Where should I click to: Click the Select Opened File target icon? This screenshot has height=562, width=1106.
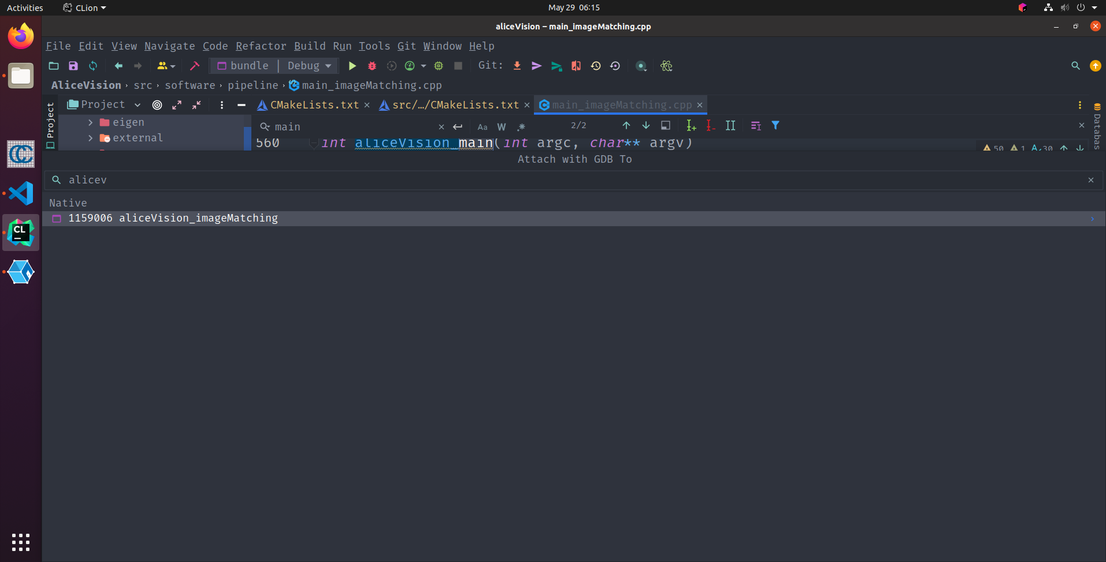point(157,105)
